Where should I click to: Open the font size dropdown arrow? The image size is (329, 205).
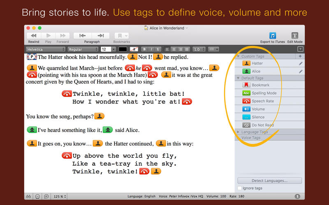pos(114,49)
